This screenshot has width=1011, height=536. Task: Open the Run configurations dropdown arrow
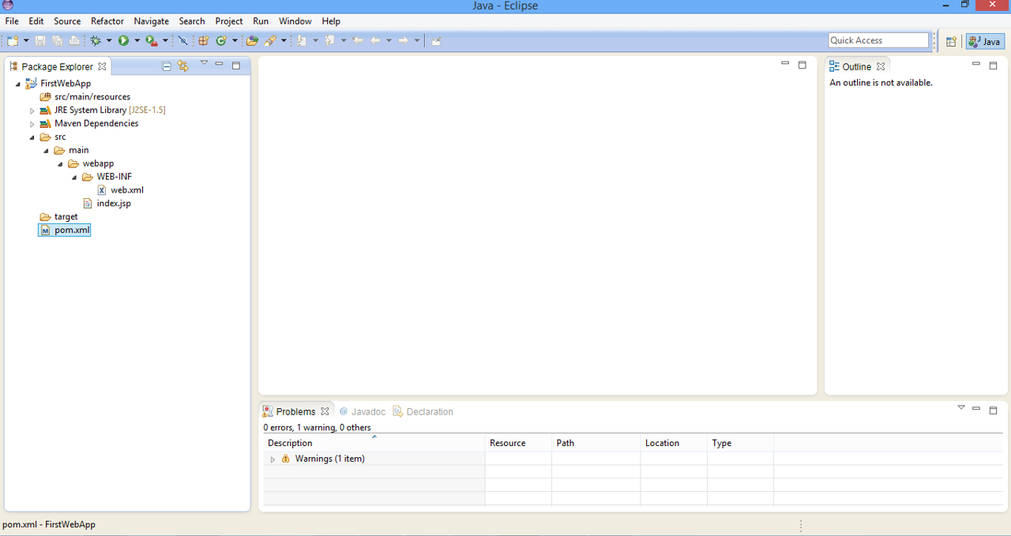(137, 40)
